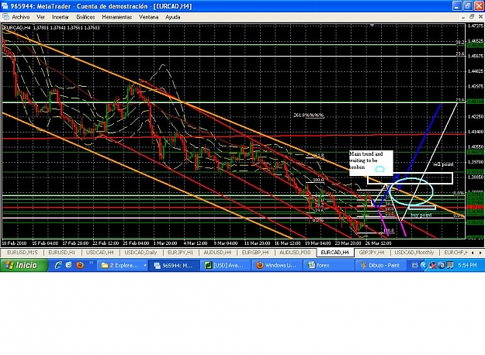Switch to the partially visible EURCHF chart tab
The image size is (485, 355).
(456, 253)
